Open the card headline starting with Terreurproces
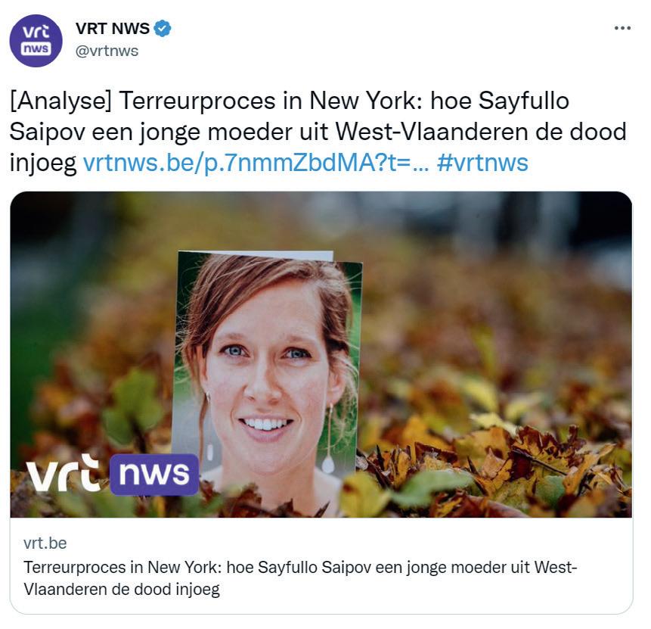Screen dimensions: 651x629 coord(301,578)
